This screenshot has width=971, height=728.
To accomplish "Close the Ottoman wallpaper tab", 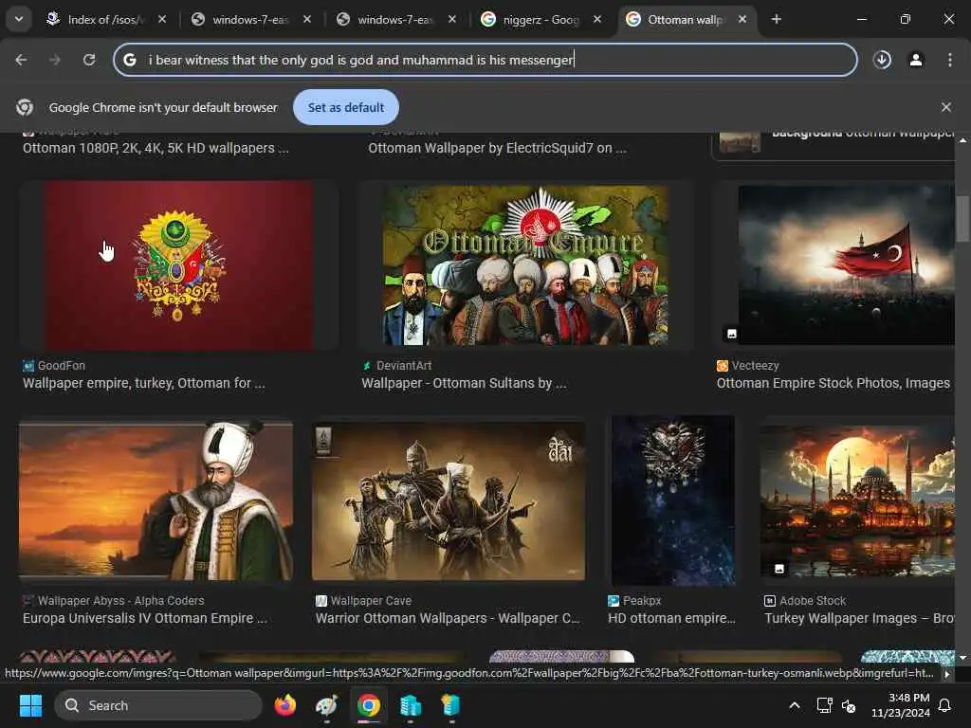I will [742, 20].
